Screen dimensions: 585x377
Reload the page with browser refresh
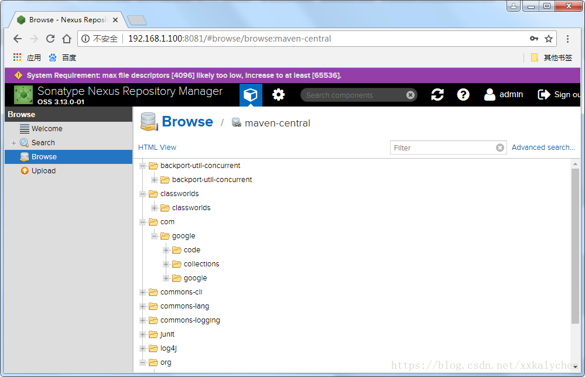tap(50, 39)
